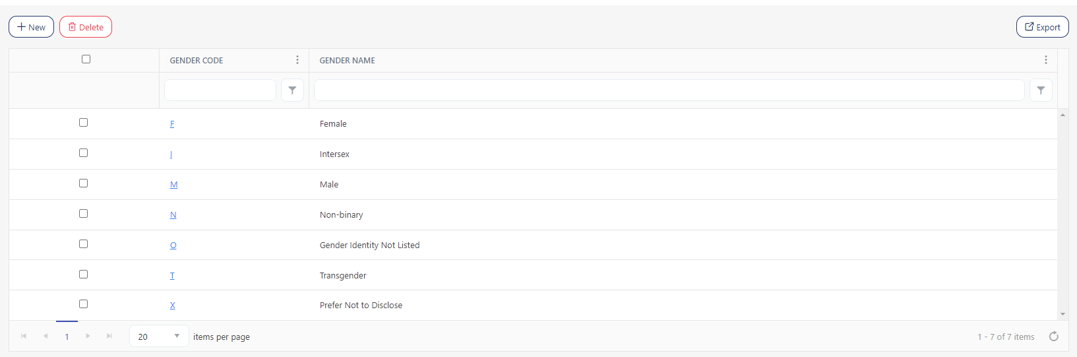Toggle the select-all header checkbox

click(x=86, y=59)
